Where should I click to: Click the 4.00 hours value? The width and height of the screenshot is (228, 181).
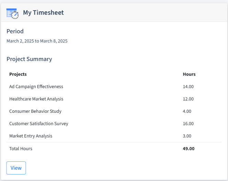coord(187,111)
